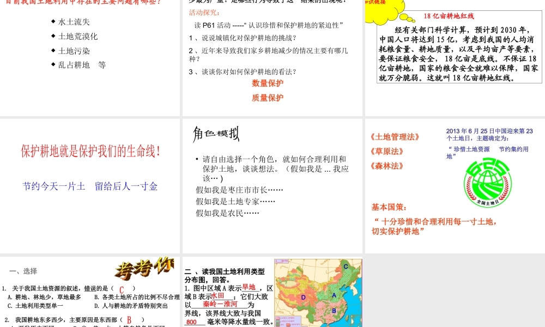Click question 1 about 城镇化 challenge
This screenshot has width=545, height=327.
click(x=243, y=38)
